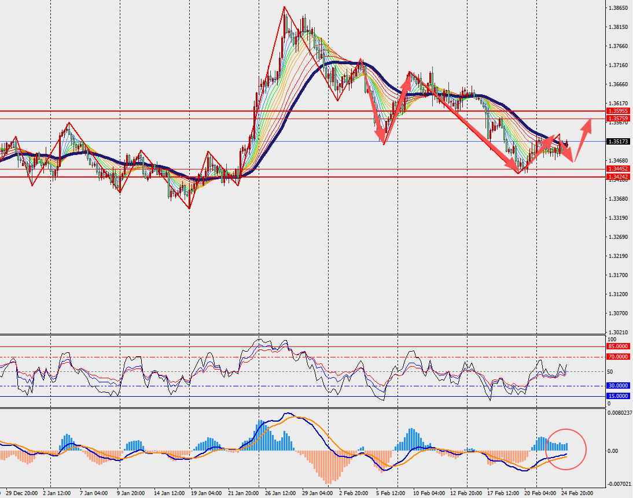Click the 2 Jan 12:00 time axis label
Screen dimensions: 633x498
56,494
